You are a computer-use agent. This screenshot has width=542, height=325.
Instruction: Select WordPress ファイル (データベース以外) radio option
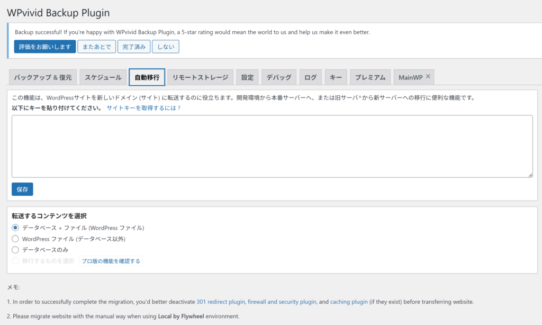tap(15, 239)
